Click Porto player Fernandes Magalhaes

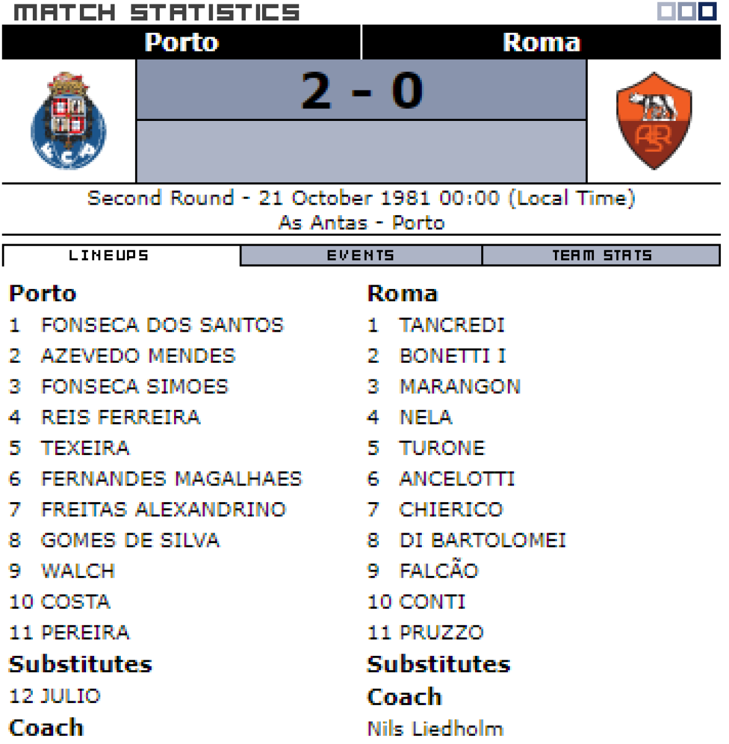tap(171, 479)
